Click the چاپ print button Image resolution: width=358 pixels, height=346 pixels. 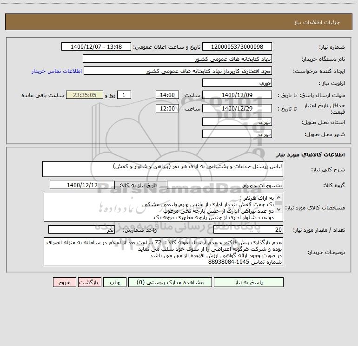coord(115,282)
